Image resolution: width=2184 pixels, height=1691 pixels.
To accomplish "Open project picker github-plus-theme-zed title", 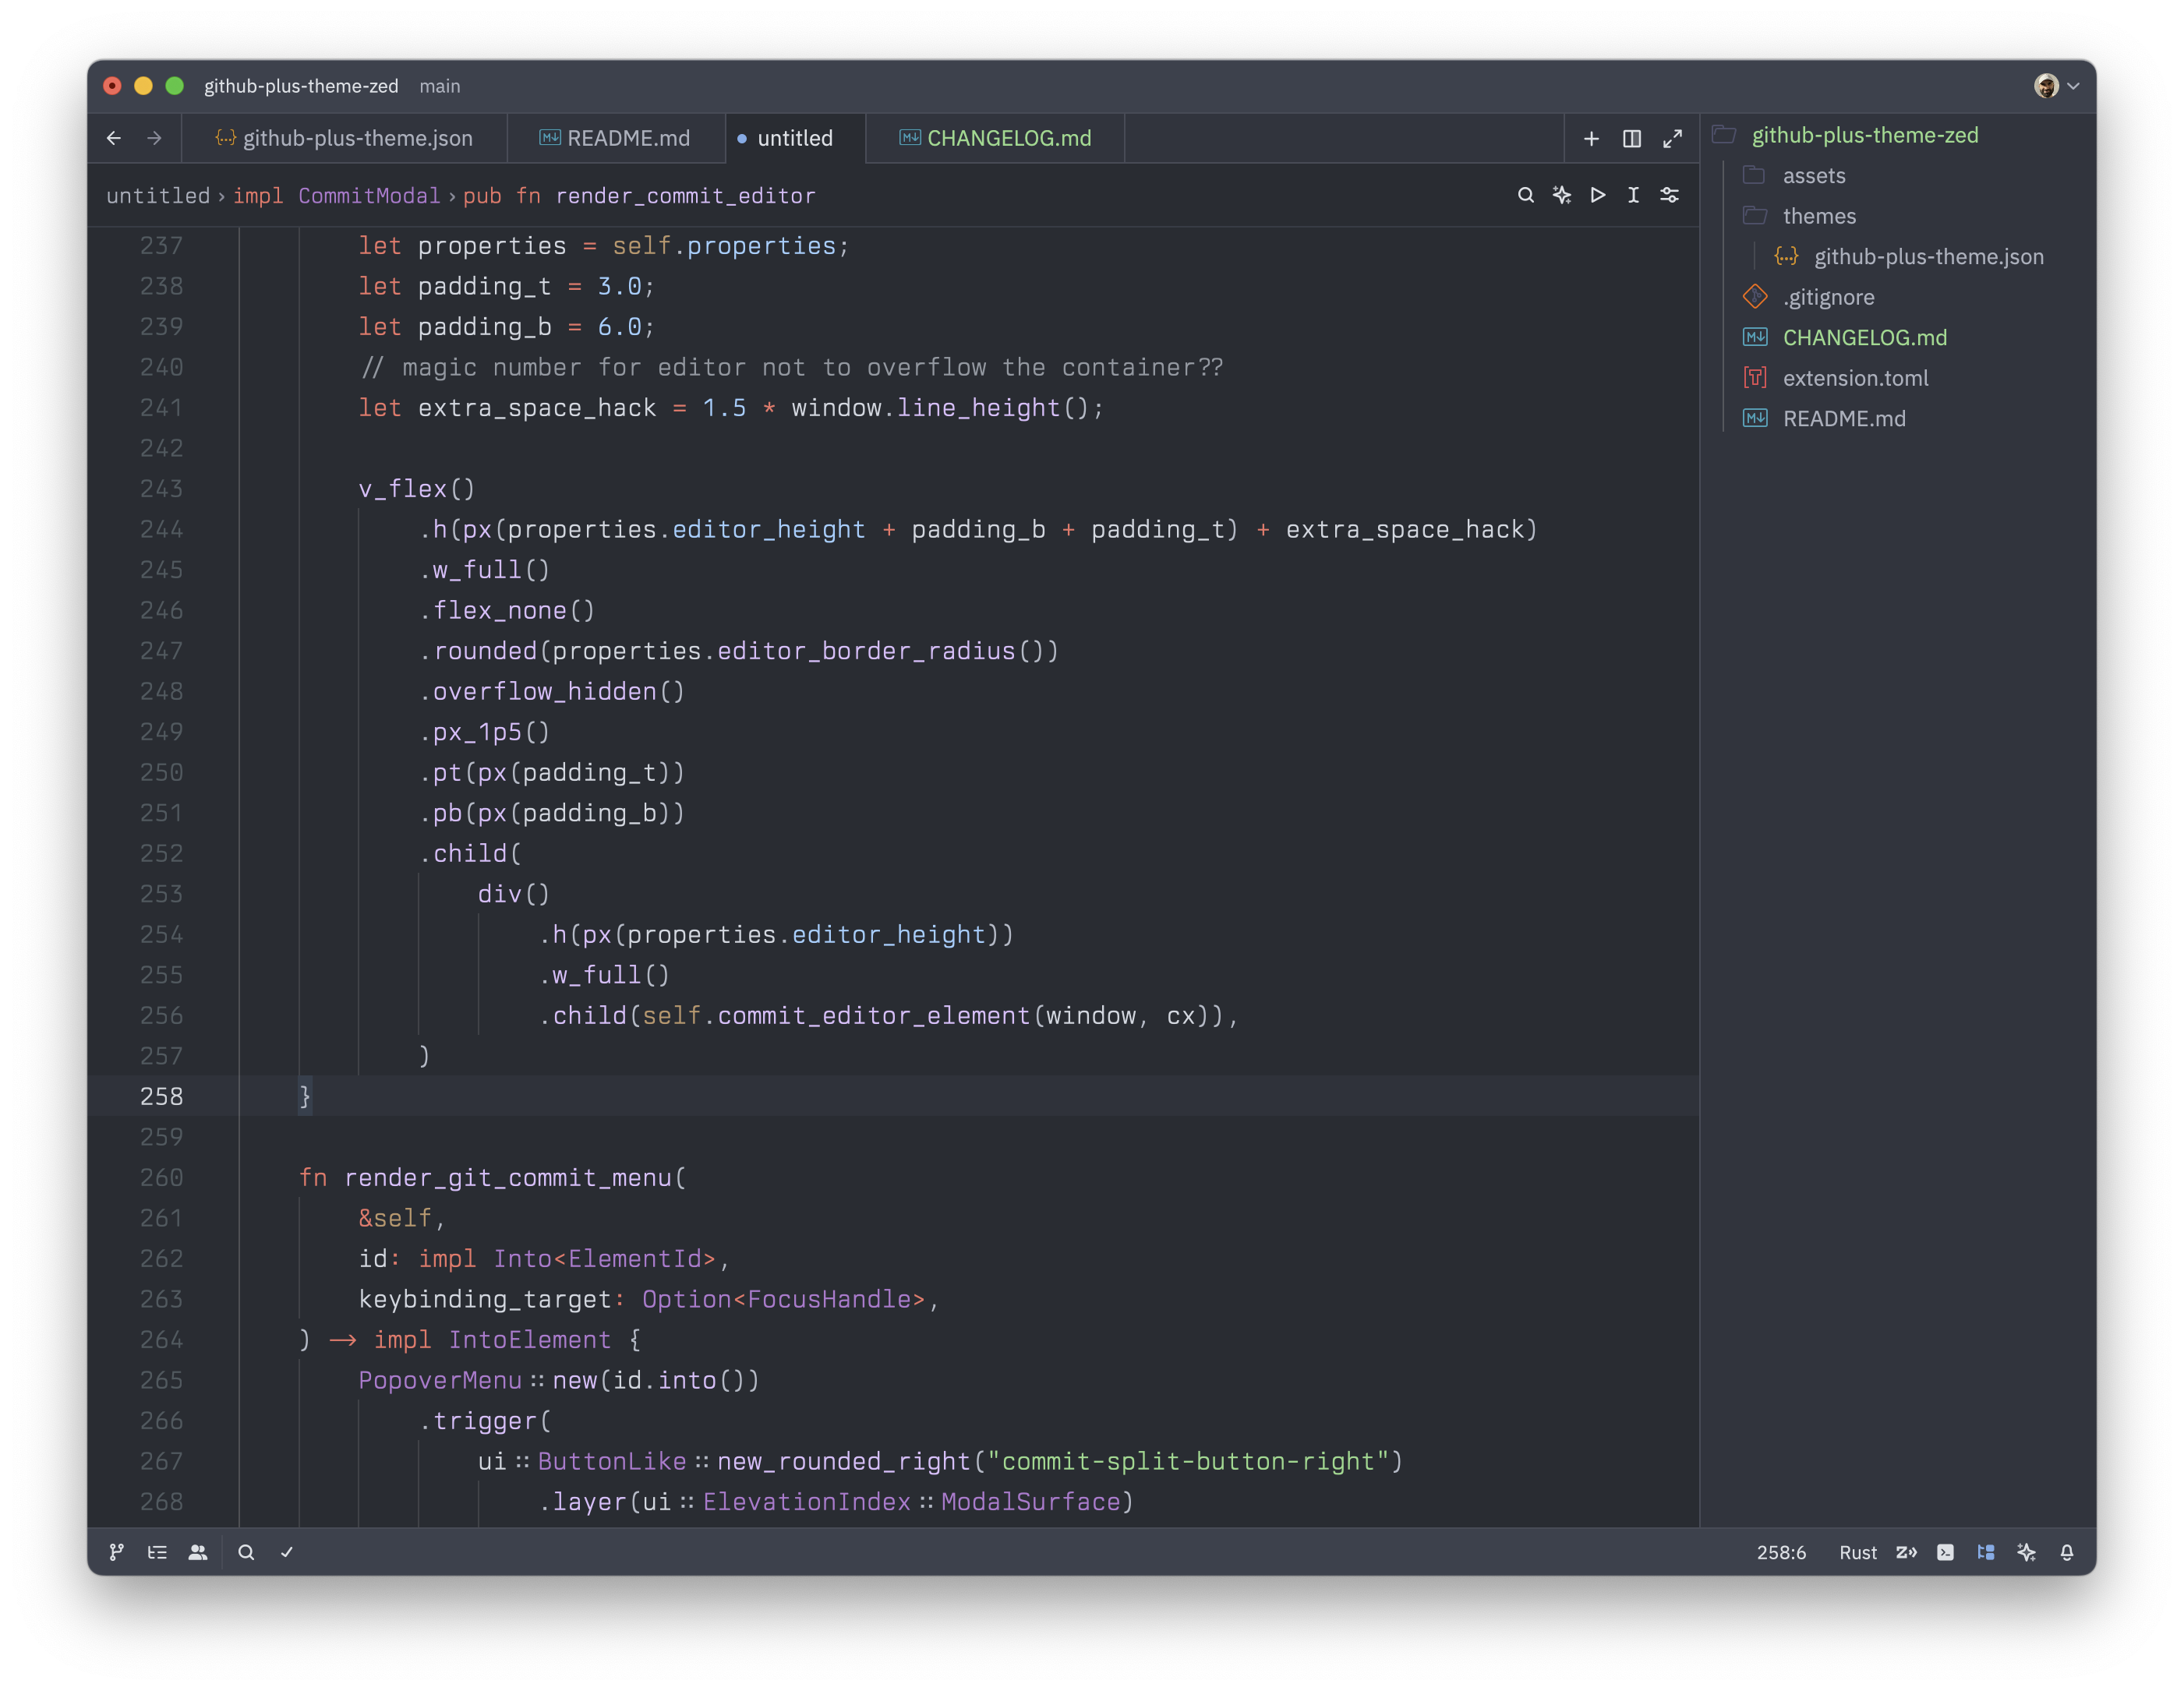I will click(x=301, y=86).
